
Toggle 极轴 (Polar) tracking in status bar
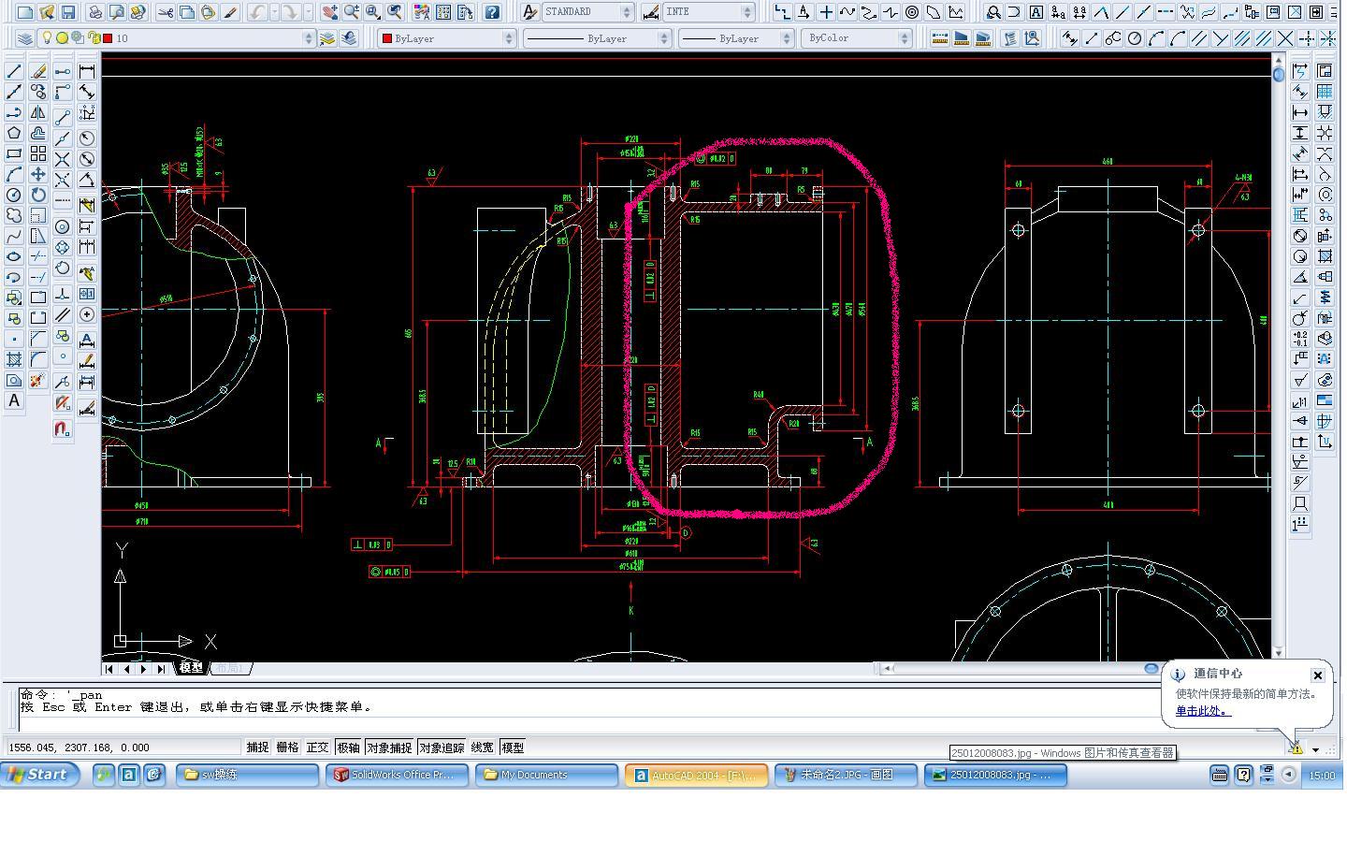pos(348,748)
